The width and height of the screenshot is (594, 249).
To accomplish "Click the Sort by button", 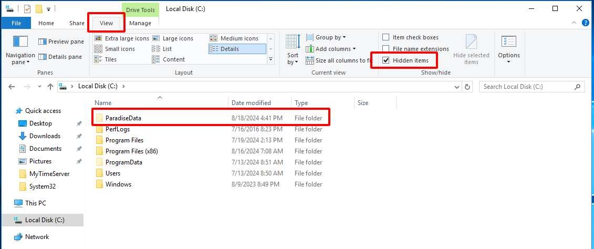I will (x=293, y=50).
